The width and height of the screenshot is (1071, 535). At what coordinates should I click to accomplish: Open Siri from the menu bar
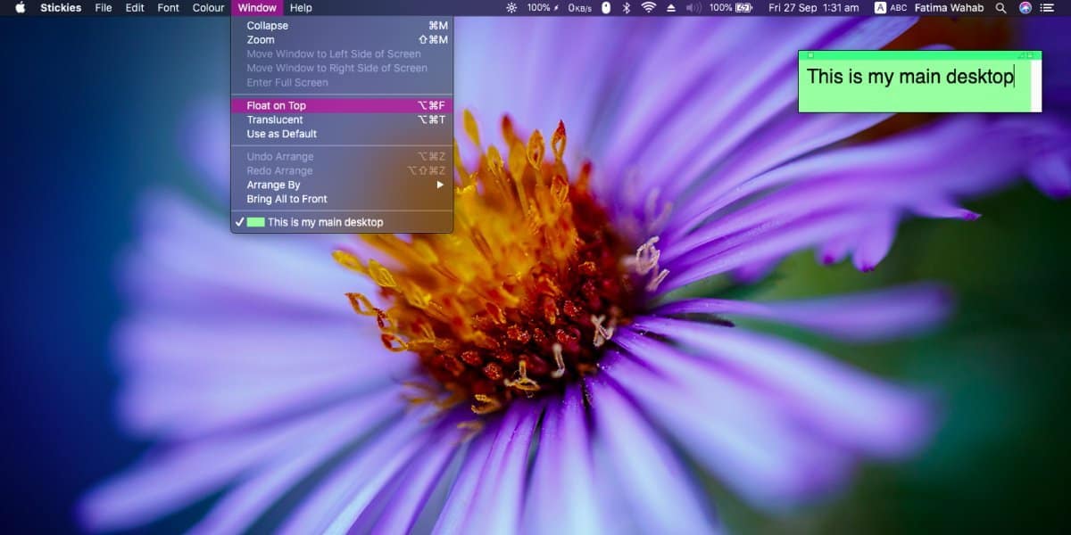[x=1025, y=7]
